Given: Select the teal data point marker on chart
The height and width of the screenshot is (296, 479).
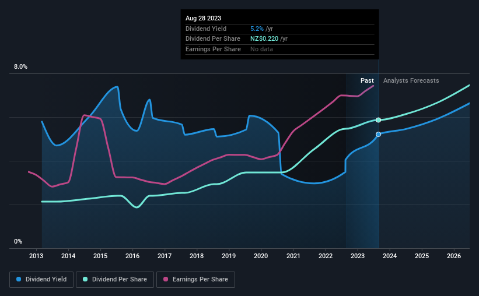Looking at the screenshot, I should tap(379, 120).
